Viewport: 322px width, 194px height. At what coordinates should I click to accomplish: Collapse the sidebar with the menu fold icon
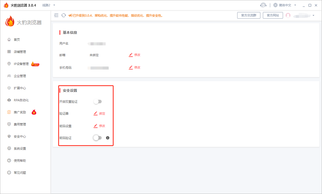[x=56, y=15]
